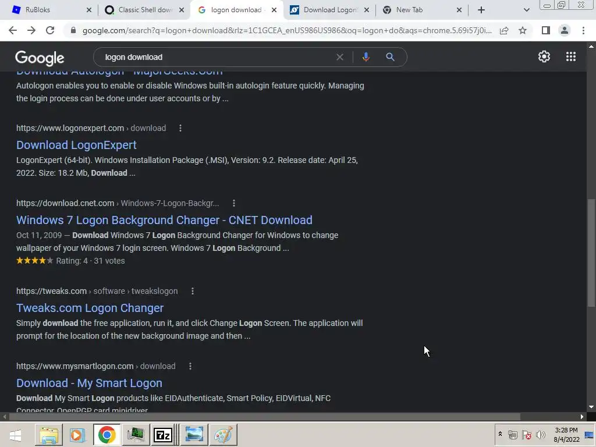Viewport: 596px width, 447px height.
Task: Launch the media player taskbar icon
Action: coord(77,435)
